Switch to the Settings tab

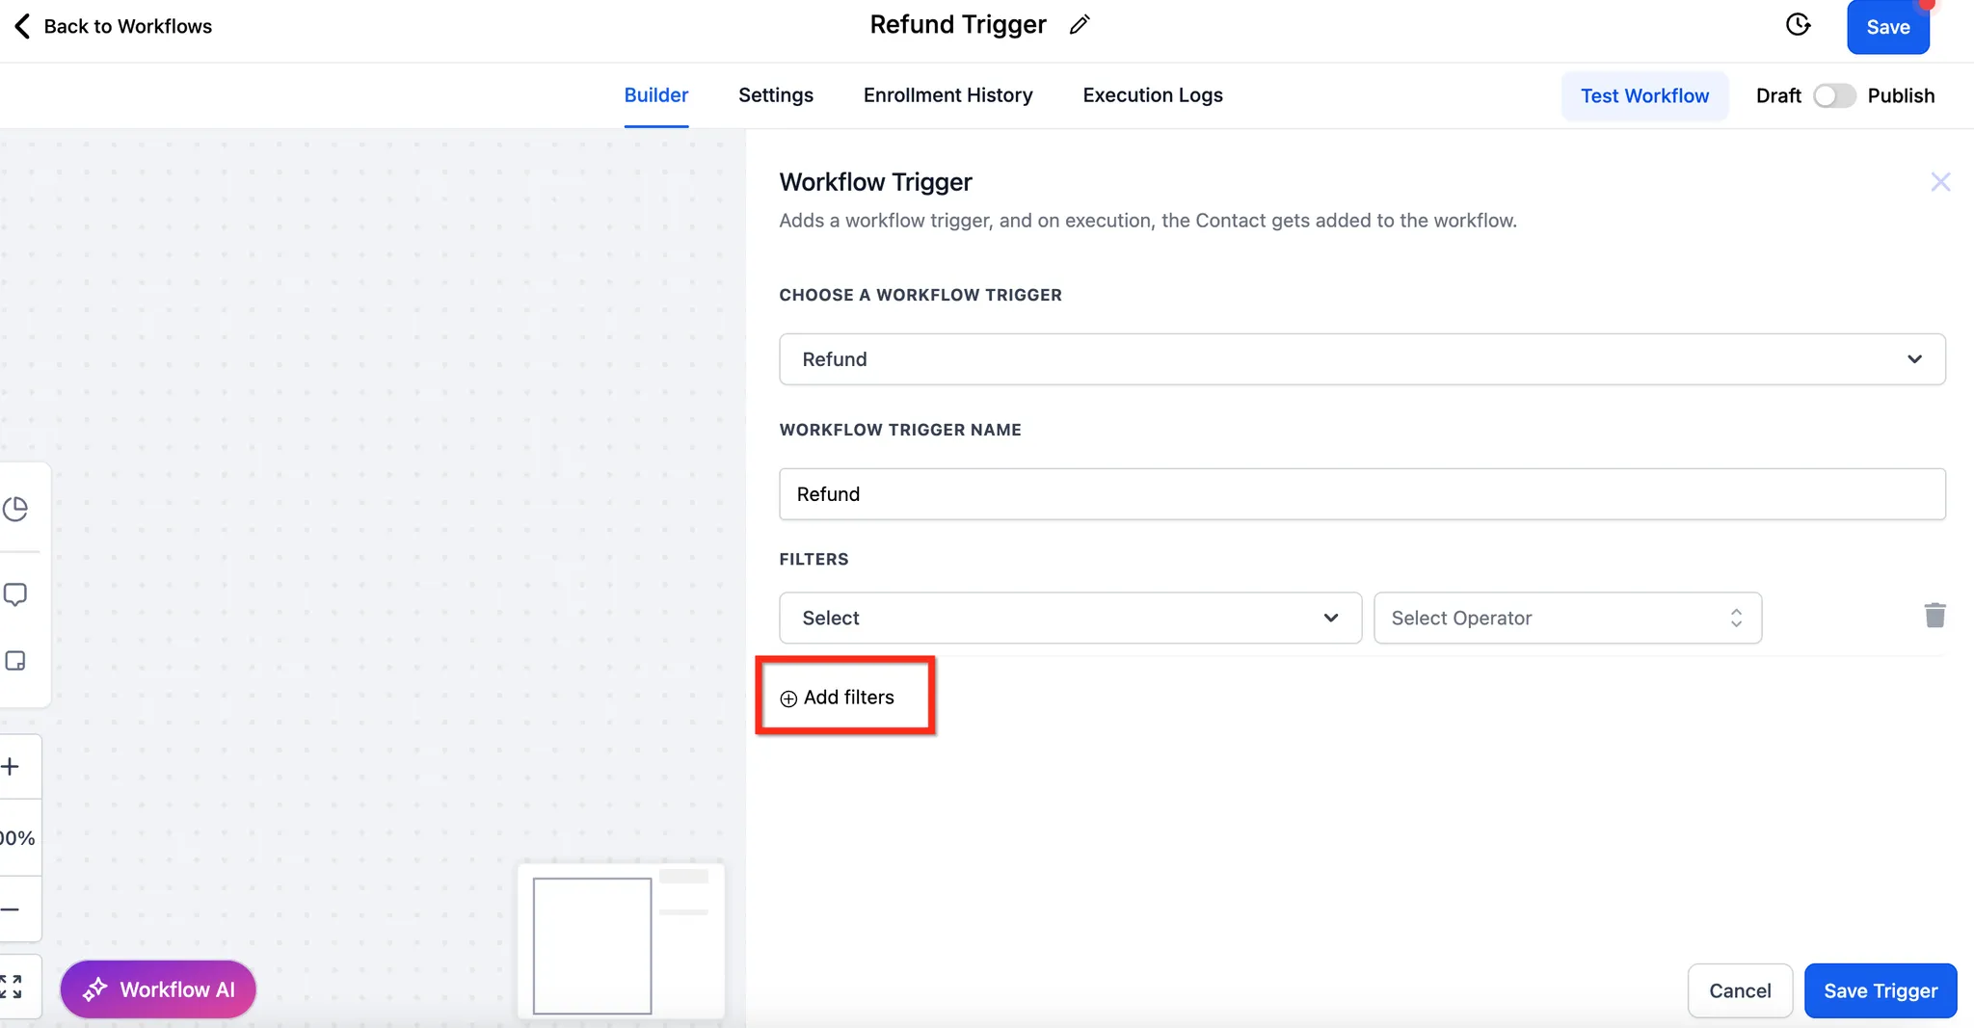tap(776, 95)
